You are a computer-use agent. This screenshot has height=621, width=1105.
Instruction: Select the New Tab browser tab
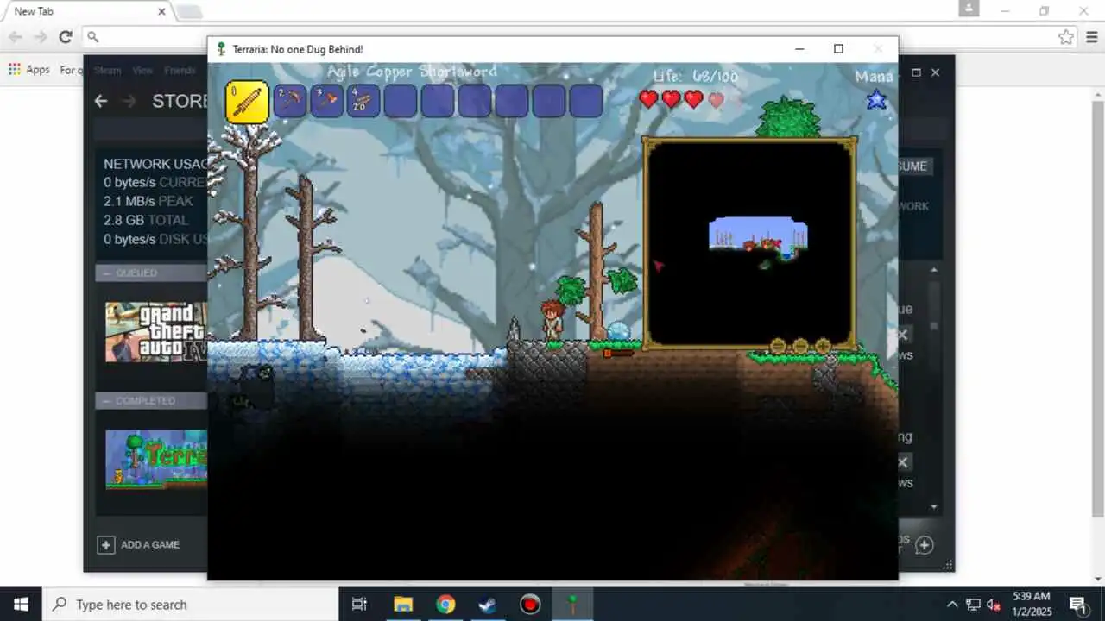(x=86, y=11)
